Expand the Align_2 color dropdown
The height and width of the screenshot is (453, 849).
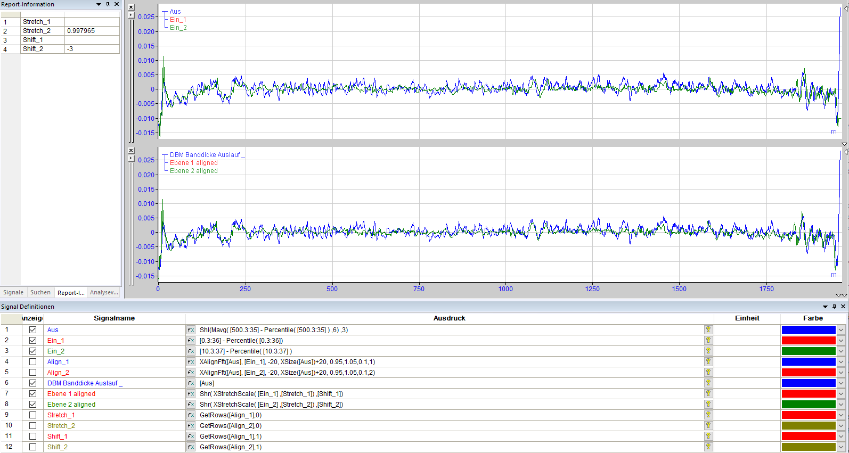(x=841, y=373)
